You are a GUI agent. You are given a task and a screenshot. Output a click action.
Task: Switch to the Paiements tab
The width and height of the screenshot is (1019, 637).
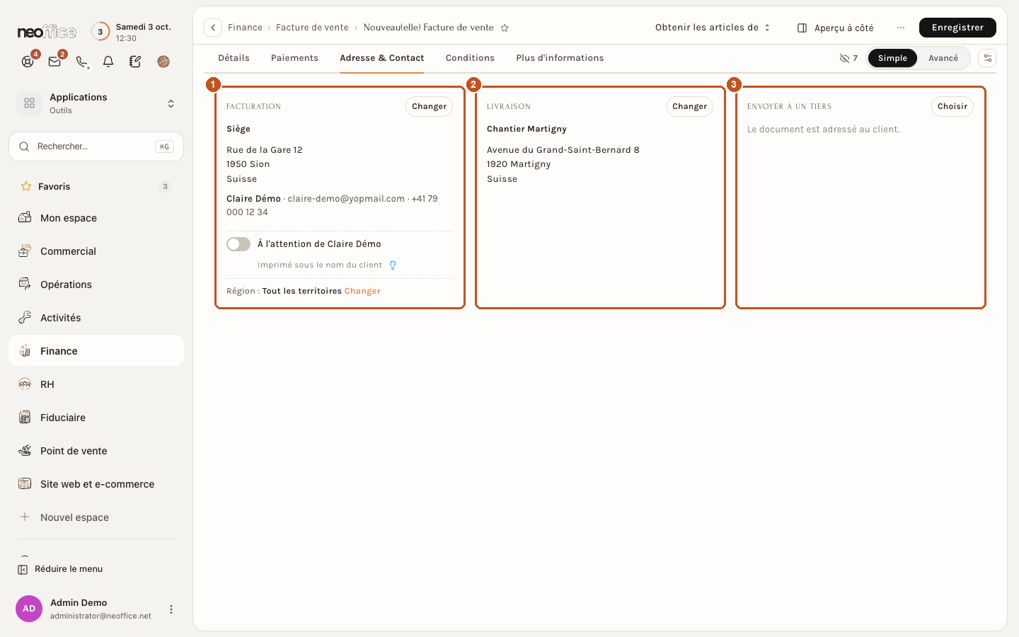click(294, 58)
